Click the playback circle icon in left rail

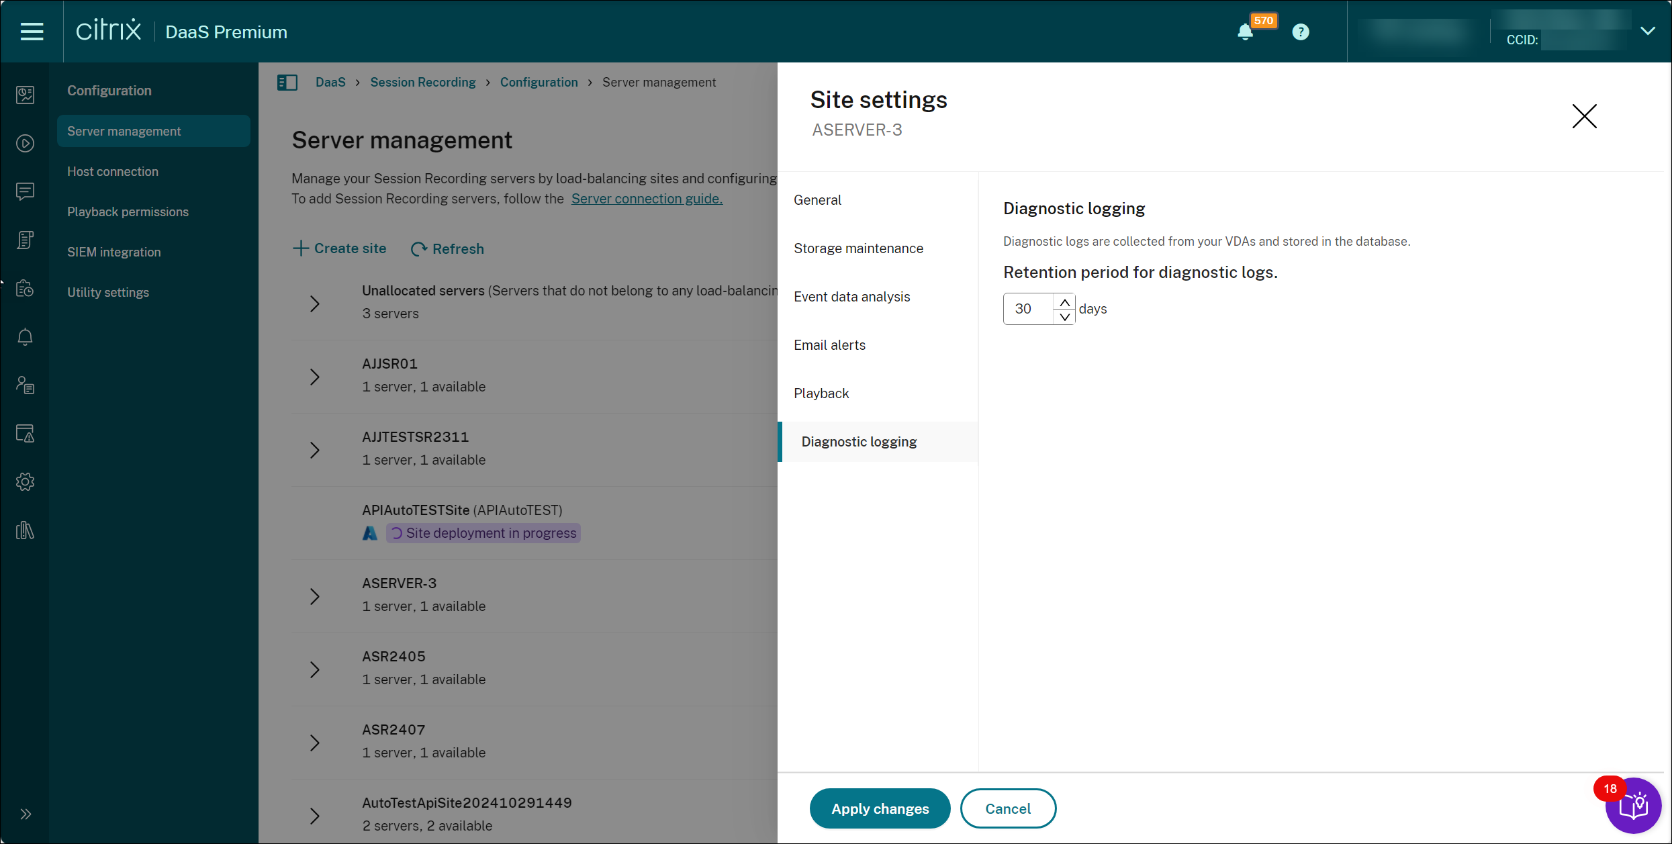(25, 143)
